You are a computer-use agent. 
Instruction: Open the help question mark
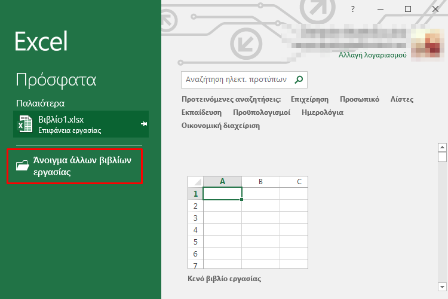pos(353,9)
